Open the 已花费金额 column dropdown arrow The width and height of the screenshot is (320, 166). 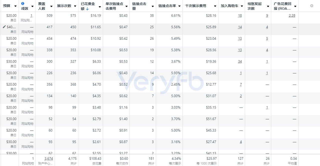100,6
